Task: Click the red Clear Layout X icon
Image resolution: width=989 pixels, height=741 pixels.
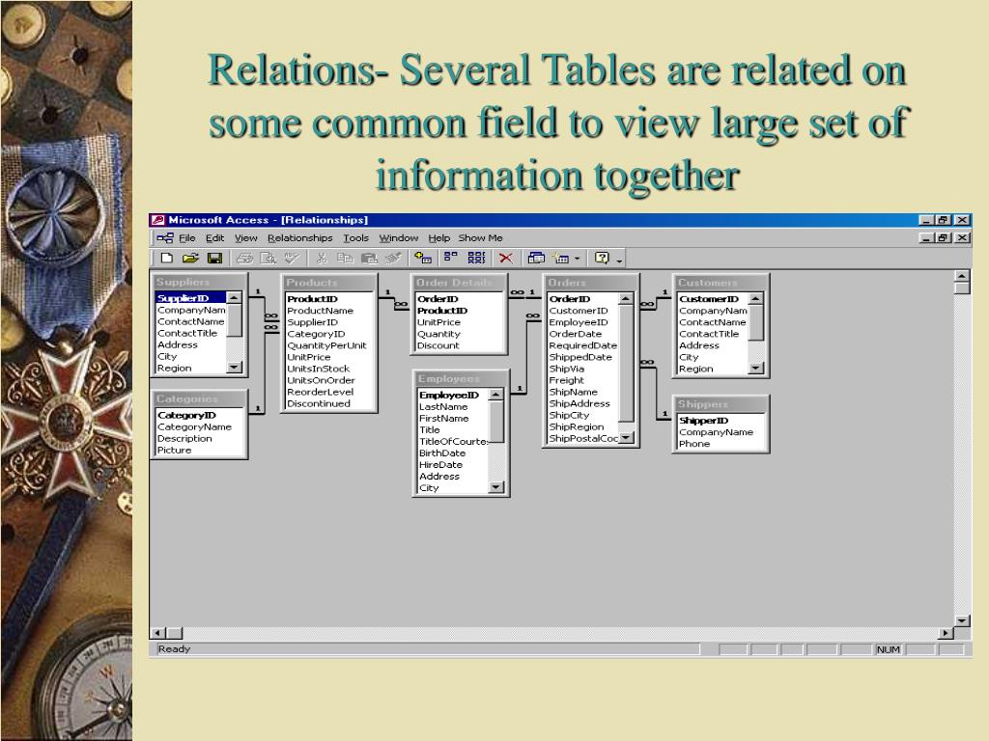Action: tap(506, 258)
